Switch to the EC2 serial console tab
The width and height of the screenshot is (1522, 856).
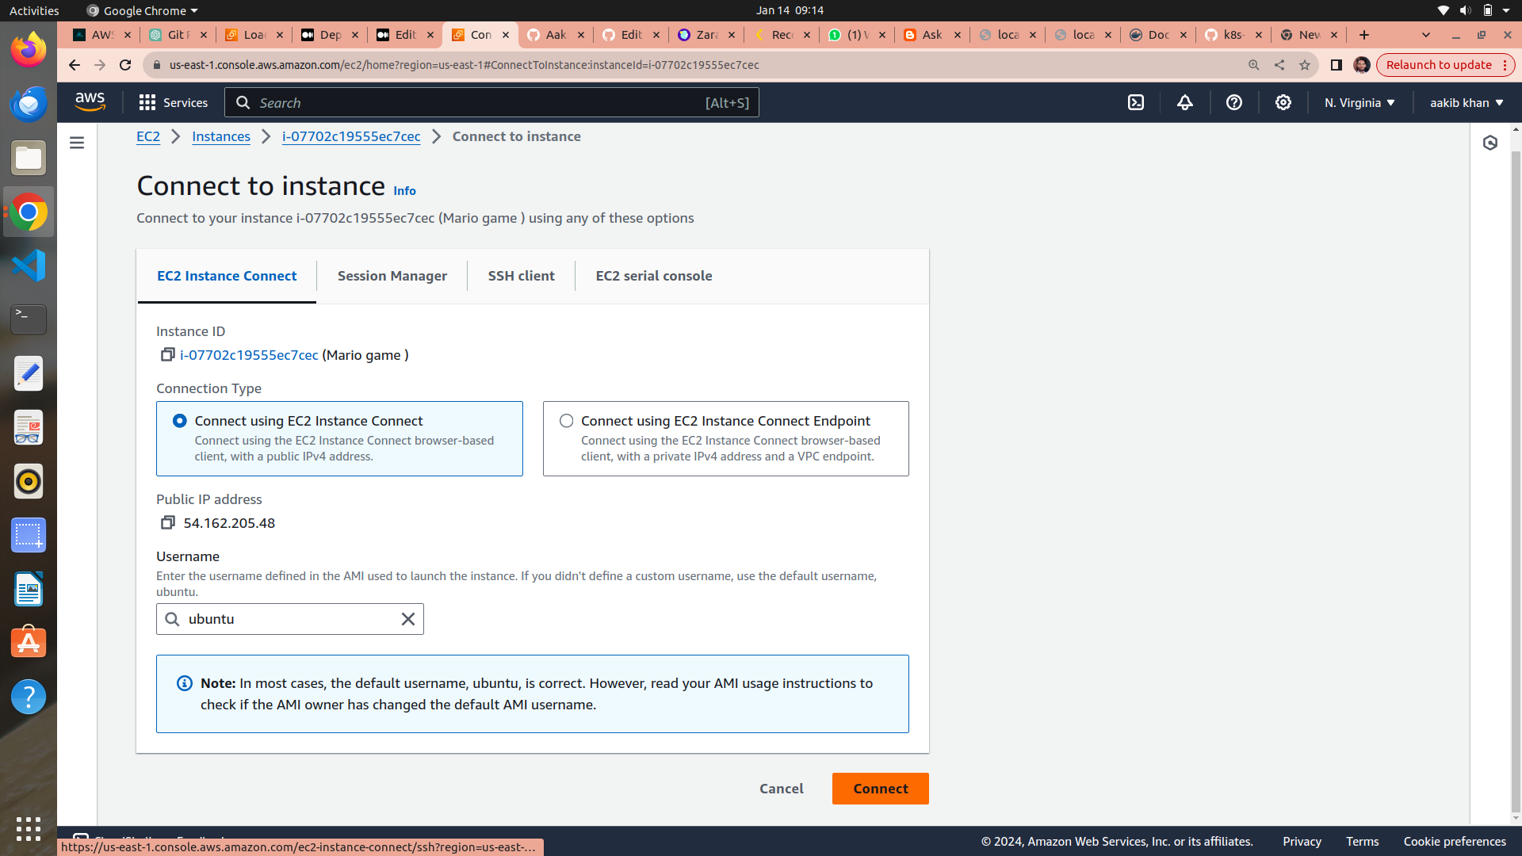click(x=654, y=276)
